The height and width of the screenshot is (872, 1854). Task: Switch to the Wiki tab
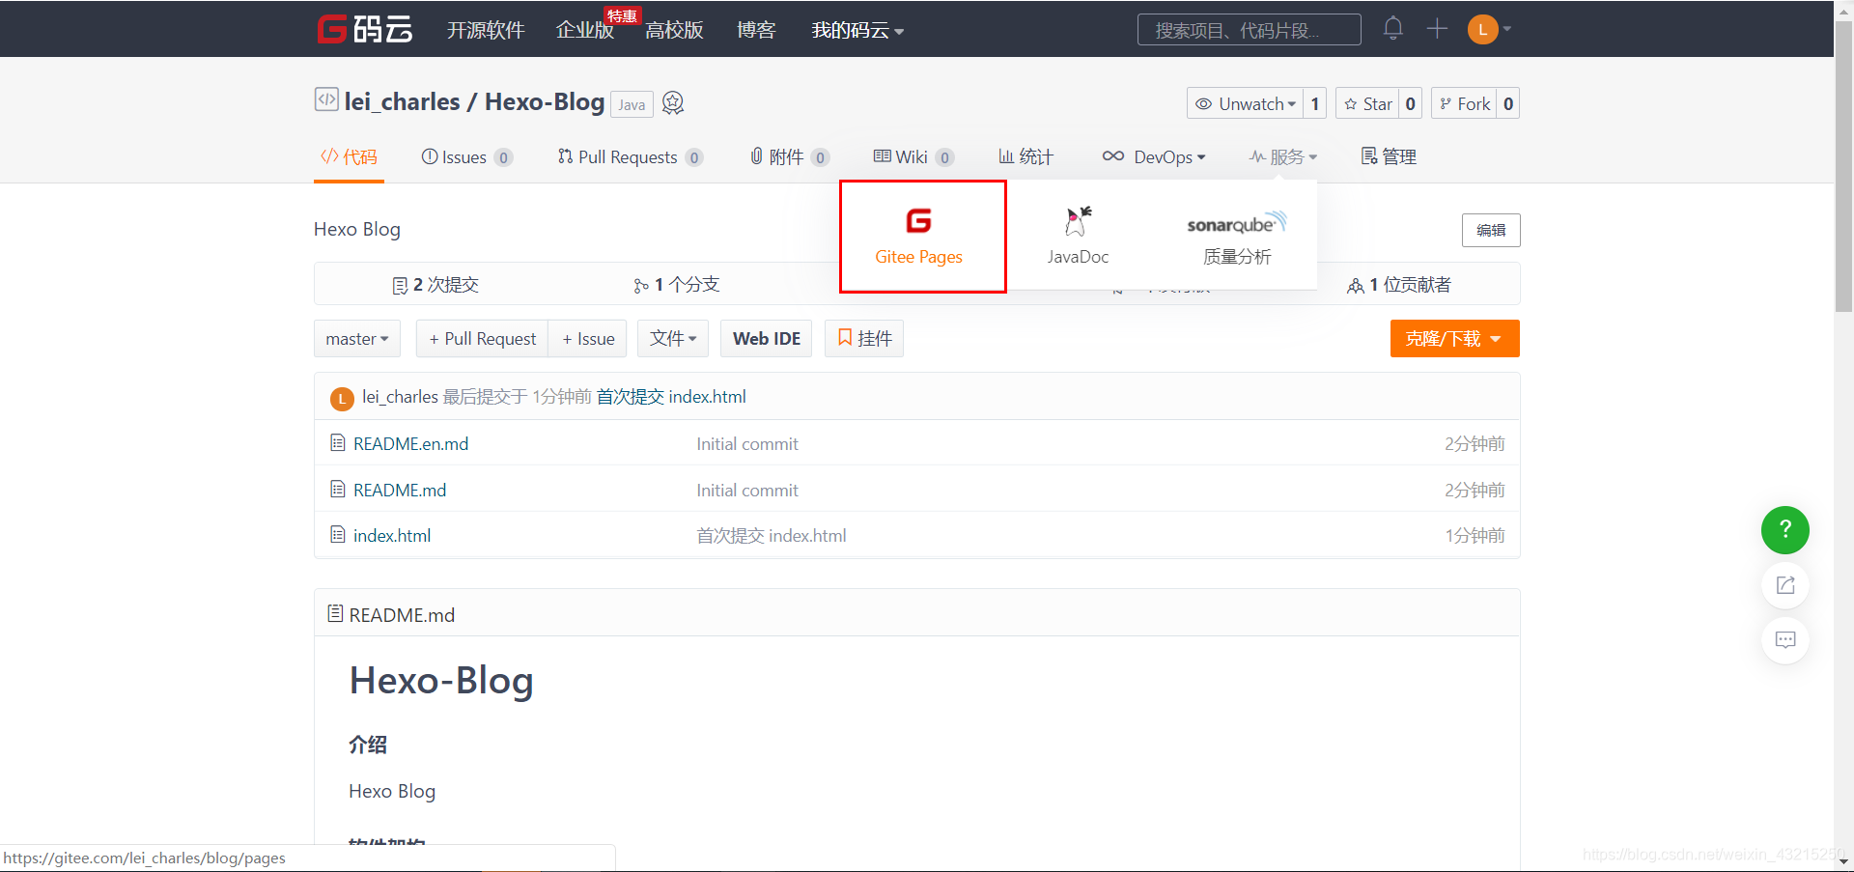coord(914,156)
